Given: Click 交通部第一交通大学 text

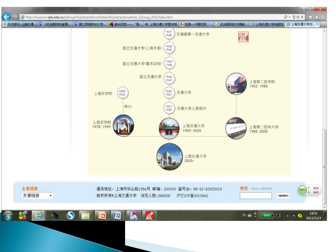Looking at the screenshot, I should [x=193, y=34].
